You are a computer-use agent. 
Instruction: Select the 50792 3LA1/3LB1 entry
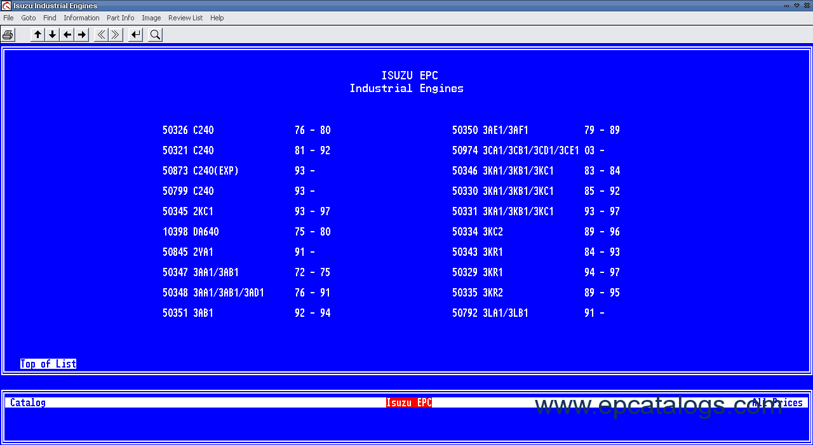click(x=528, y=313)
